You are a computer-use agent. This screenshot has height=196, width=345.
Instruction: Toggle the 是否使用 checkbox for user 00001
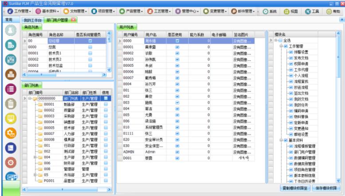pos(177,47)
